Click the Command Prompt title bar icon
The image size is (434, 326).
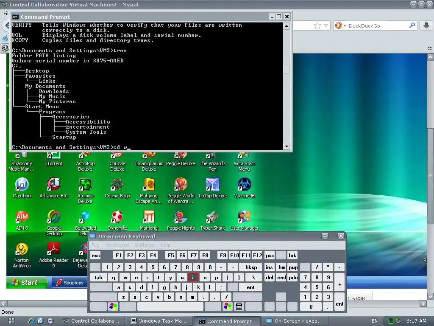coord(16,17)
